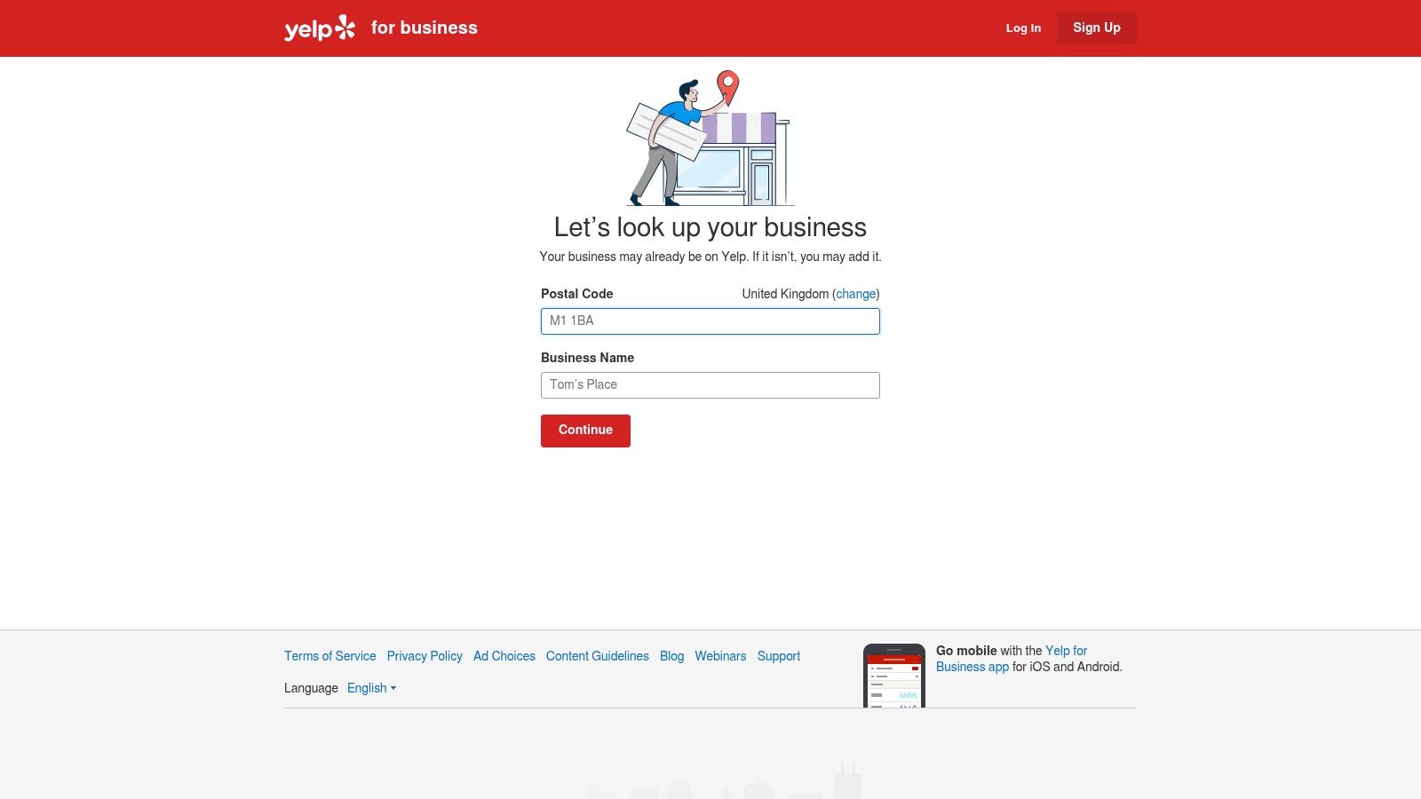The height and width of the screenshot is (799, 1421).
Task: Click into the Business Name field
Action: [710, 385]
